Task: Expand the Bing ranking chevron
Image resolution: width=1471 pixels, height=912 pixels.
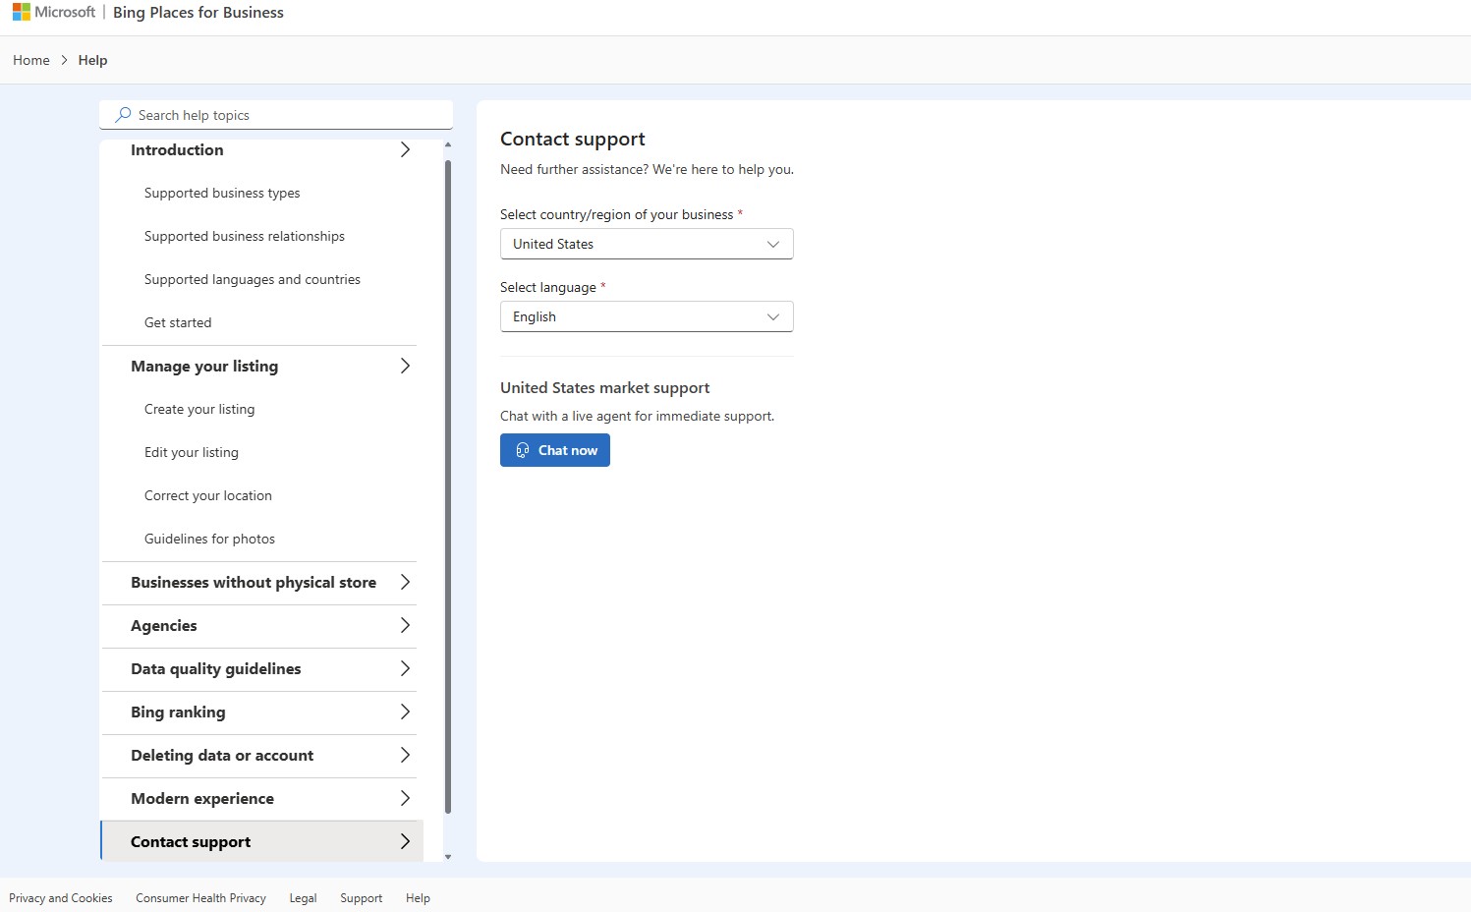Action: point(405,712)
